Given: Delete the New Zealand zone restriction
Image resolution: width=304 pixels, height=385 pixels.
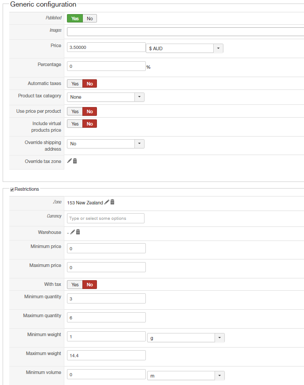Looking at the screenshot, I should click(112, 202).
